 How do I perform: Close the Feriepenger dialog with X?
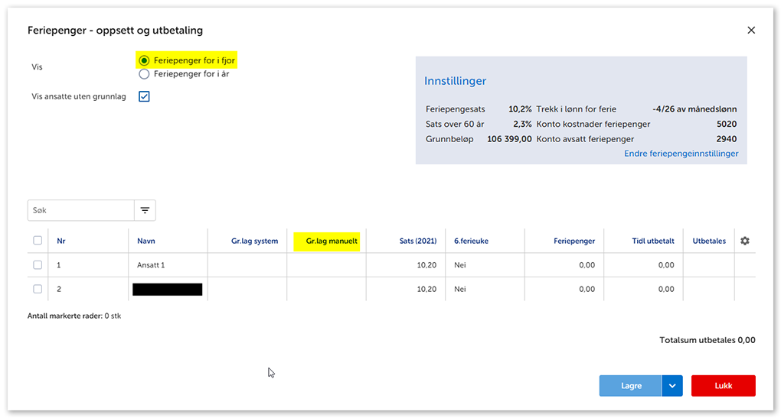pos(750,31)
